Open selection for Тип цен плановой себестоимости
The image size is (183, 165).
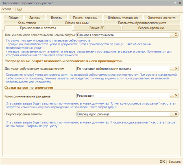(x=172, y=35)
